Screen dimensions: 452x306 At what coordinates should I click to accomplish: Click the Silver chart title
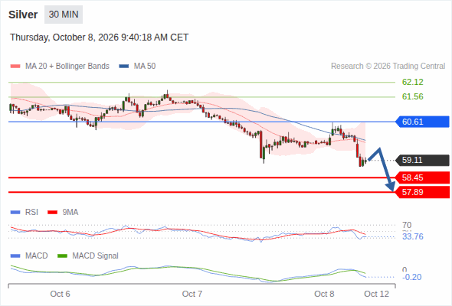(23, 15)
